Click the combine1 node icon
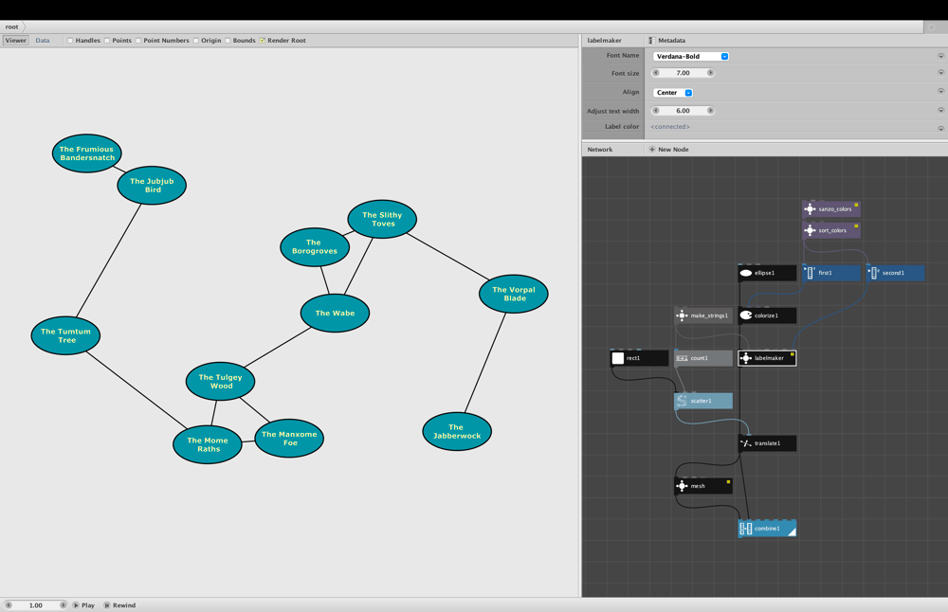Viewport: 948px width, 612px height. 746,529
